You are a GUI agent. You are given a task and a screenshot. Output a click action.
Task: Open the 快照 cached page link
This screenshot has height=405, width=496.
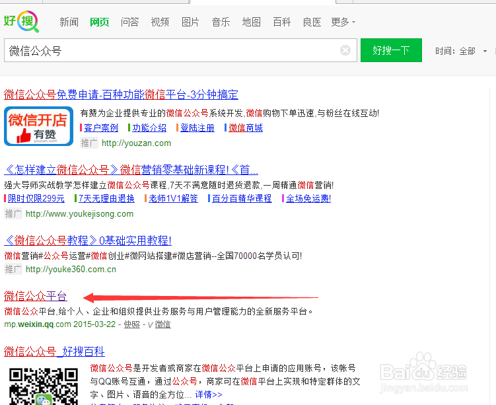132,324
